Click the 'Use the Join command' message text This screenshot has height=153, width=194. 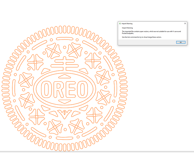[x=142, y=37]
